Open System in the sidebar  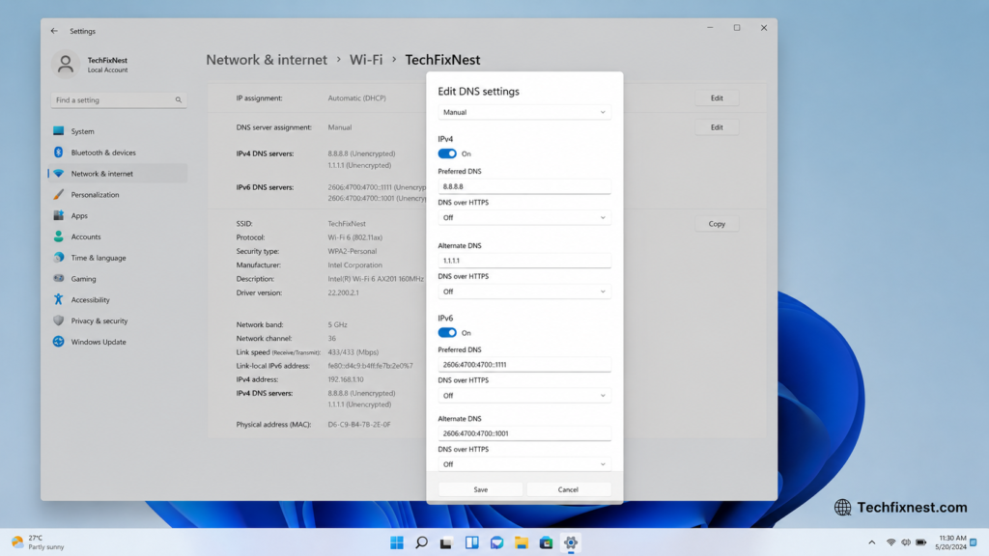(118, 131)
